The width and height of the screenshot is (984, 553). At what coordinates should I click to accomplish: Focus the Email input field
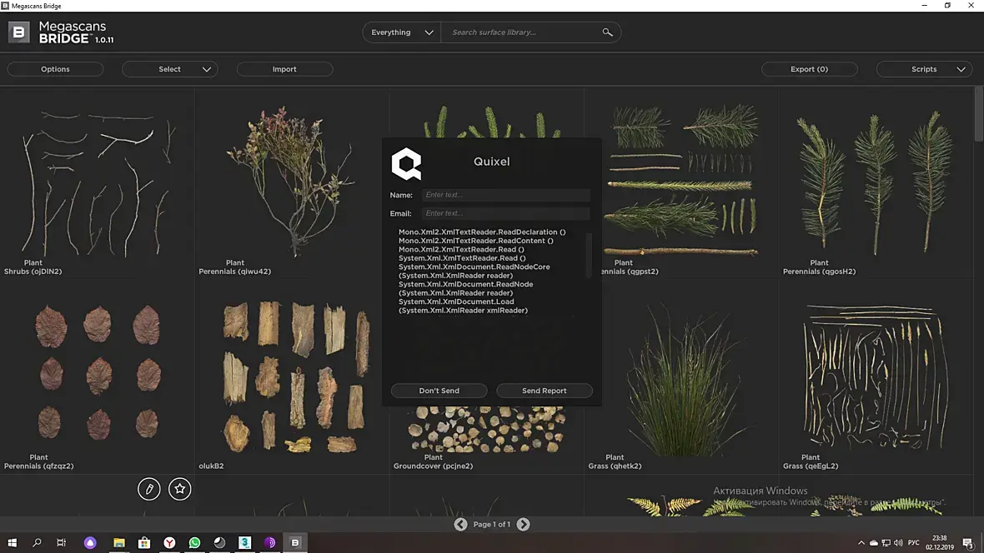[x=506, y=213]
